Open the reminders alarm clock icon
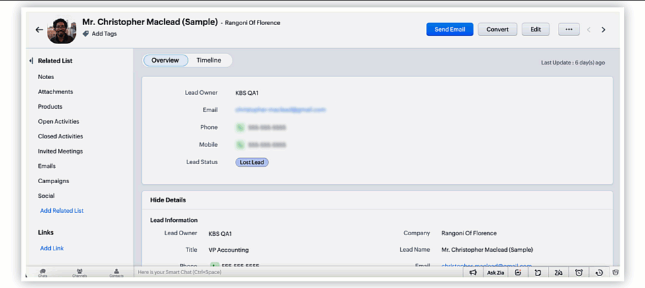The height and width of the screenshot is (288, 645). pos(579,272)
